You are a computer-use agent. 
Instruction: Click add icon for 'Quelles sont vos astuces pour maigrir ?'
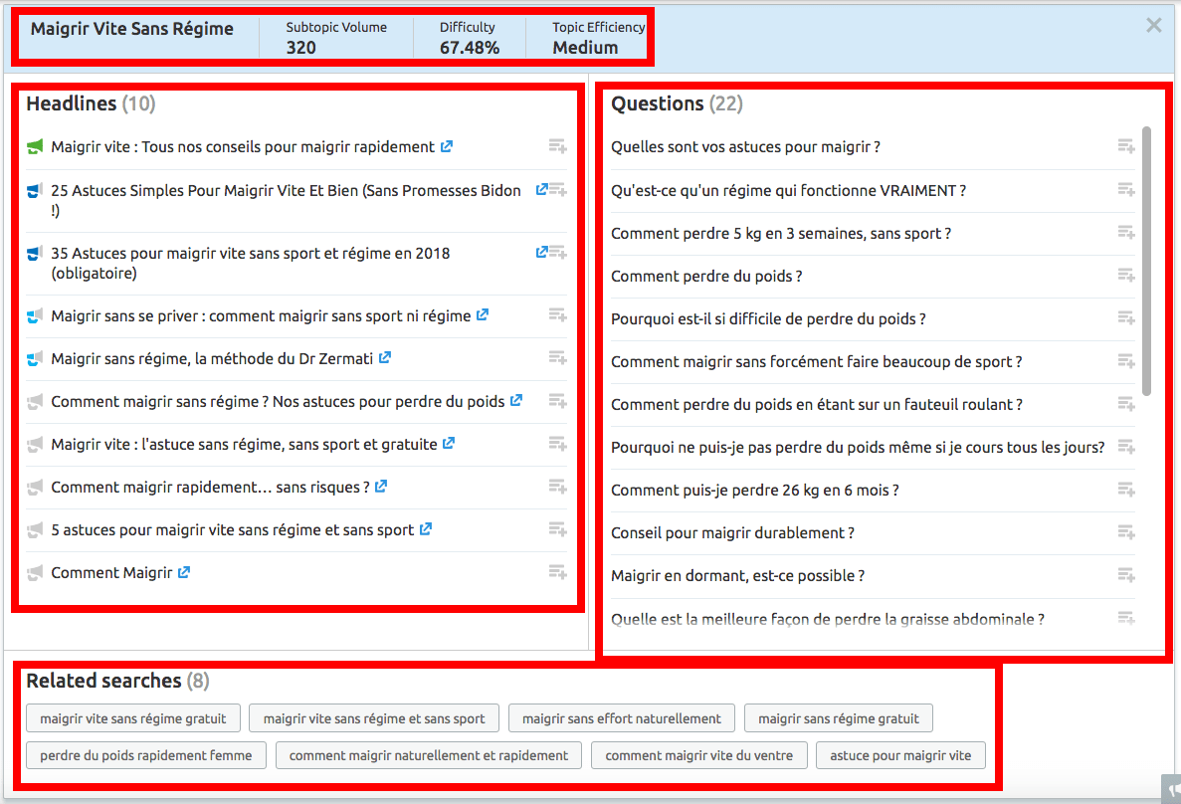pos(1125,147)
